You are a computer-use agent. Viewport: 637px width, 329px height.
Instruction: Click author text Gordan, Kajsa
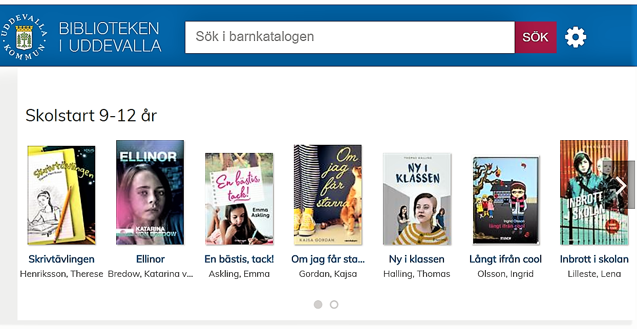[328, 274]
